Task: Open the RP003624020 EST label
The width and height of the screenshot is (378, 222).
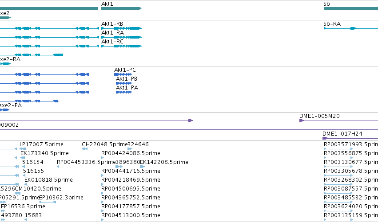Action: [x=351, y=206]
